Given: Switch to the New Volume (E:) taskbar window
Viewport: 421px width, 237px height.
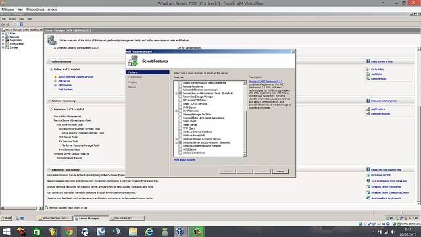Looking at the screenshot, I should tap(127, 218).
